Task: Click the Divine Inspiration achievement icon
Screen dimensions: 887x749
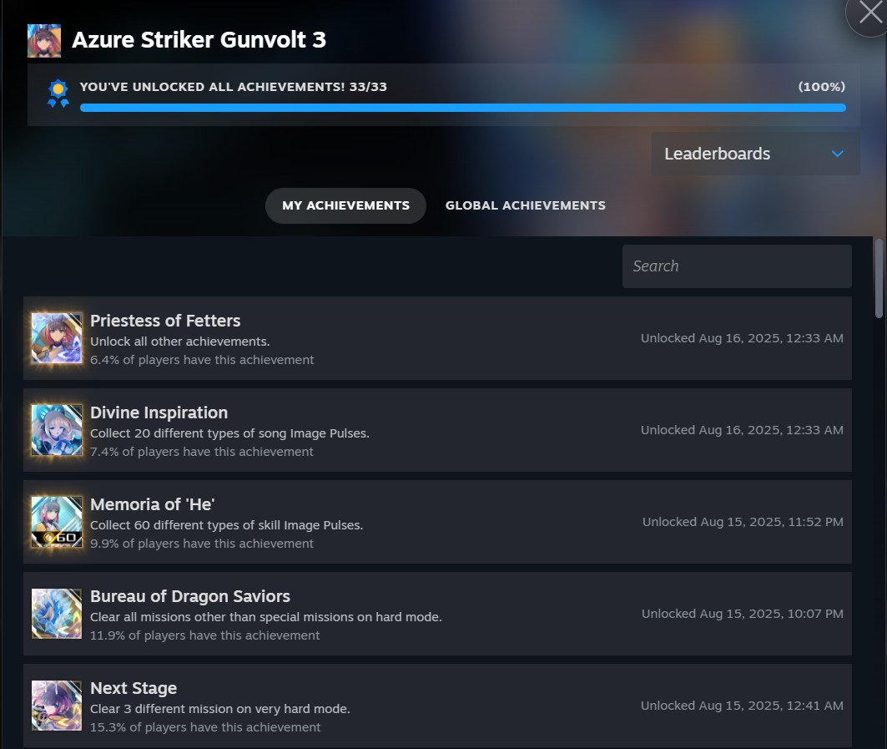Action: (57, 430)
